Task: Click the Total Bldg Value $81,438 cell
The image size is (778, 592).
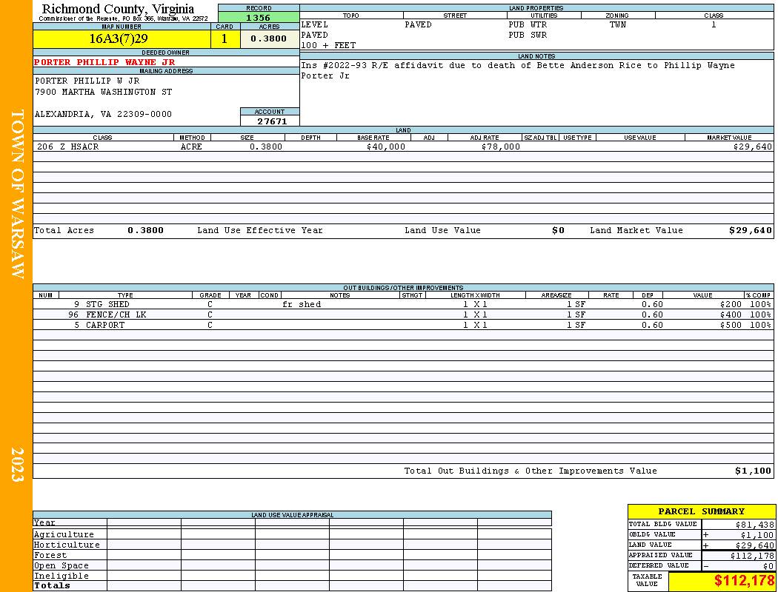Action: 738,524
